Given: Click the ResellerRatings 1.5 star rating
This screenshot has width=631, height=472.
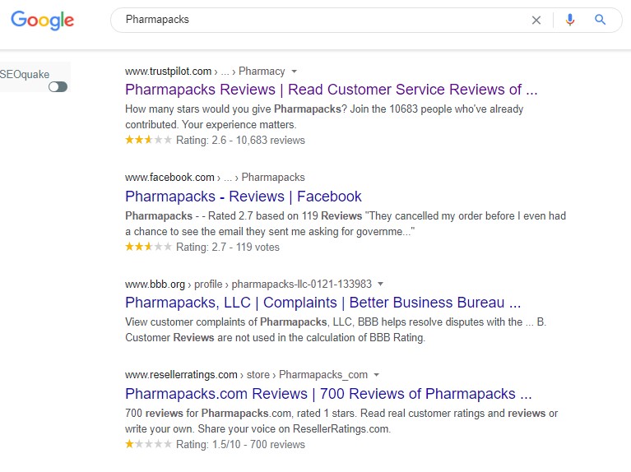Looking at the screenshot, I should 148,444.
